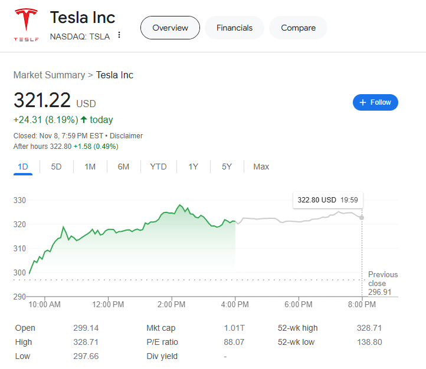Open the three-dot more options menu
This screenshot has width=426, height=369.
pyautogui.click(x=119, y=35)
